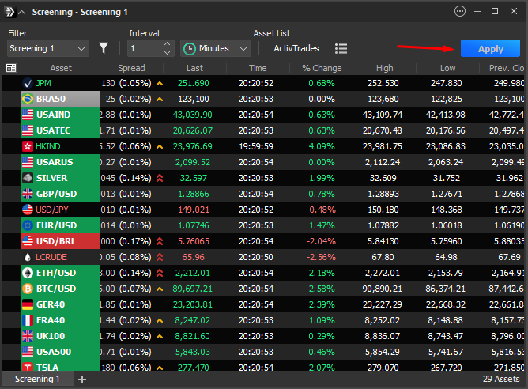Viewport: 528px width, 389px height.
Task: Click the Brazil flag icon beside BRA50
Action: point(28,99)
